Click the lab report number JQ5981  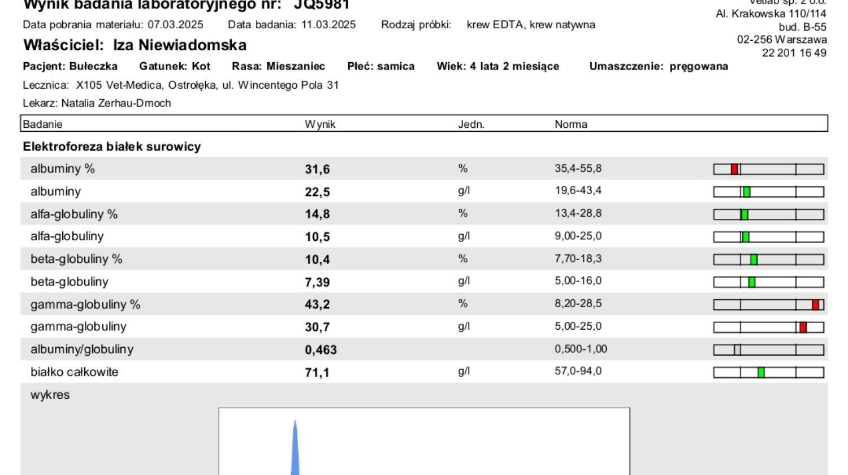(x=322, y=5)
